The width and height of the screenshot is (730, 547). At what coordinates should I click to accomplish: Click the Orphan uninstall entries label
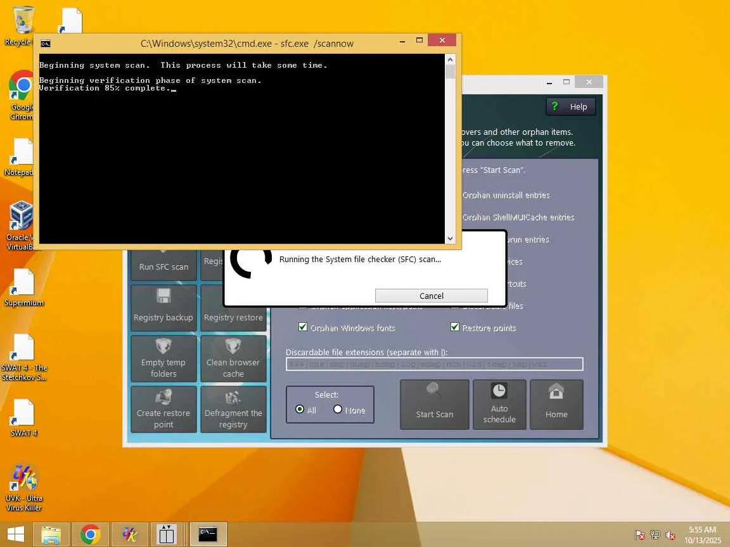(x=506, y=196)
